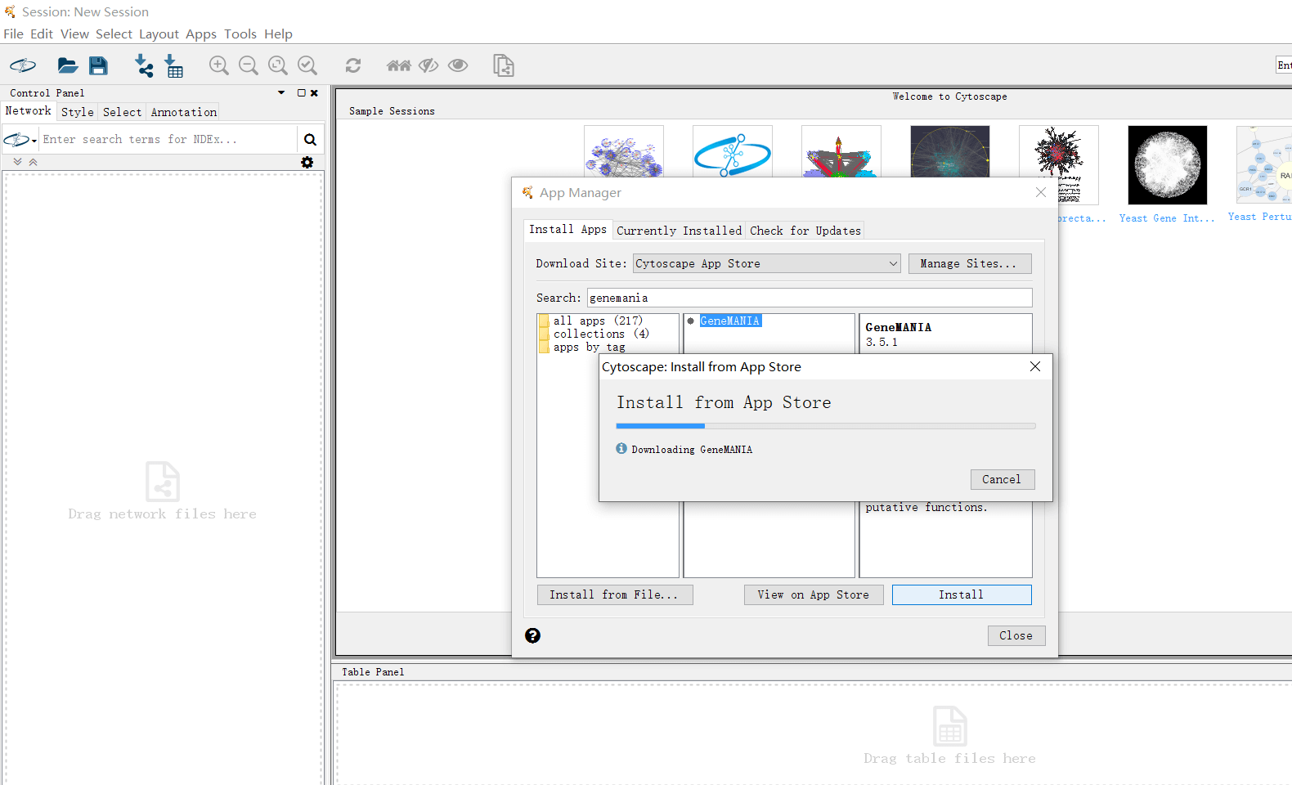The height and width of the screenshot is (785, 1292).
Task: Open File menu
Action: pos(13,34)
